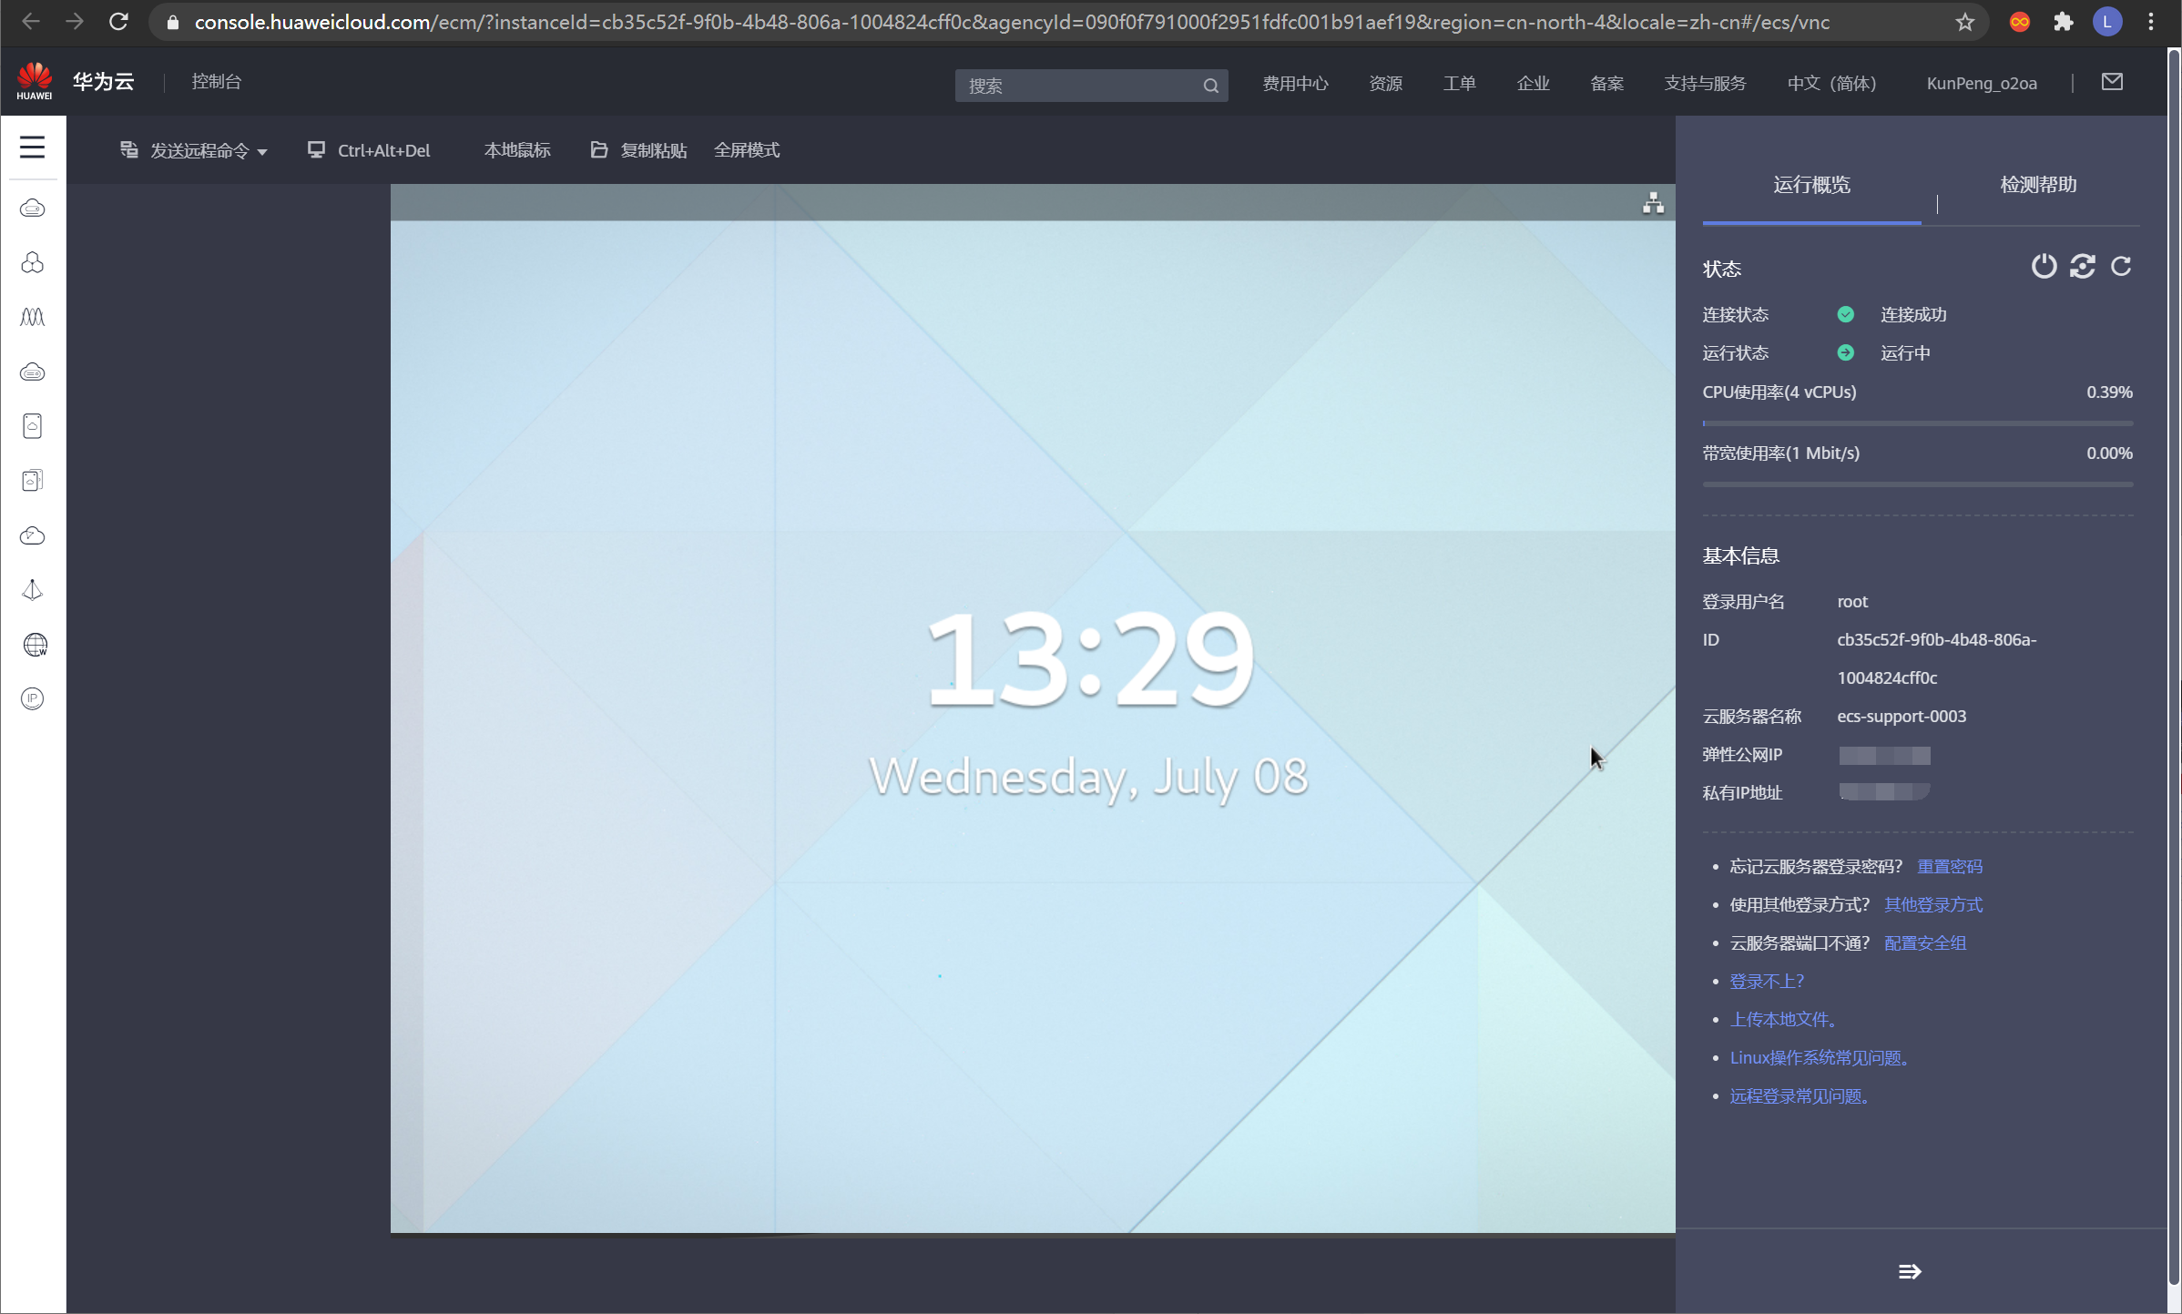2182x1314 pixels.
Task: Enter 全屏模式 full screen mode
Action: pos(747,150)
